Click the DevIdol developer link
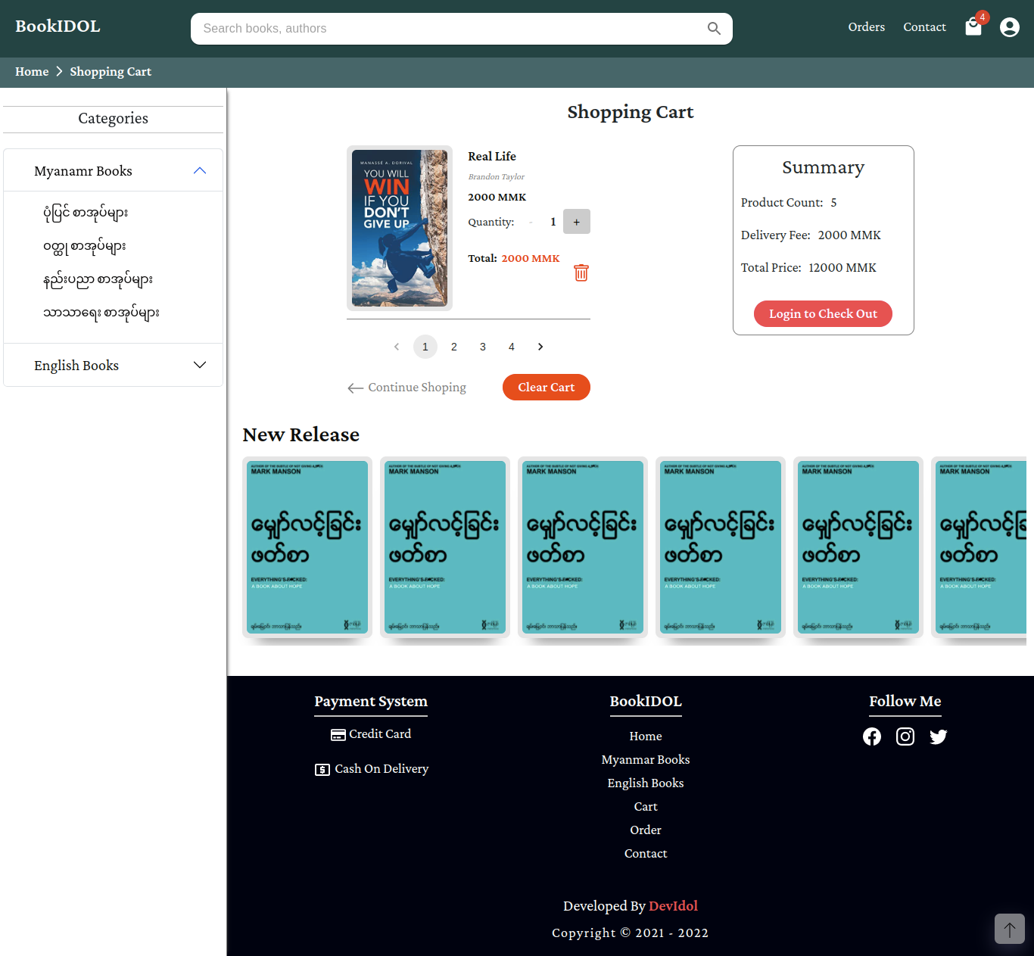Image resolution: width=1034 pixels, height=956 pixels. pyautogui.click(x=673, y=906)
